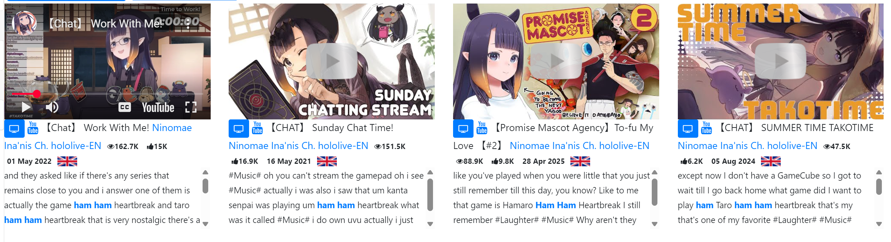Play the Promise Mascot Agency video thumbnail

point(556,61)
